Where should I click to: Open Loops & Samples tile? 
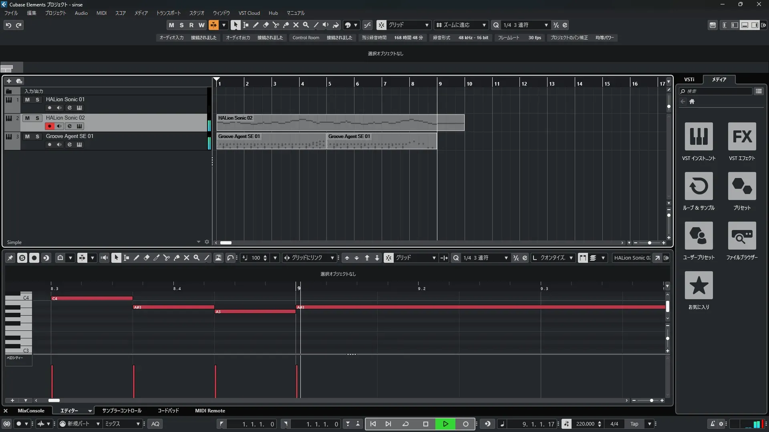coord(699,186)
